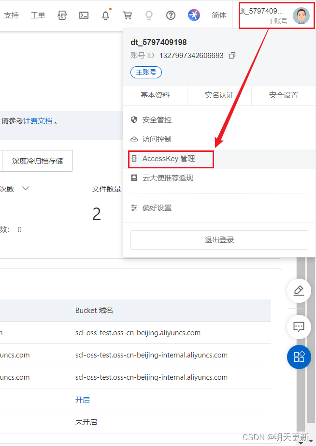Open 工单 in the top bar
The width and height of the screenshot is (316, 446).
coord(38,15)
